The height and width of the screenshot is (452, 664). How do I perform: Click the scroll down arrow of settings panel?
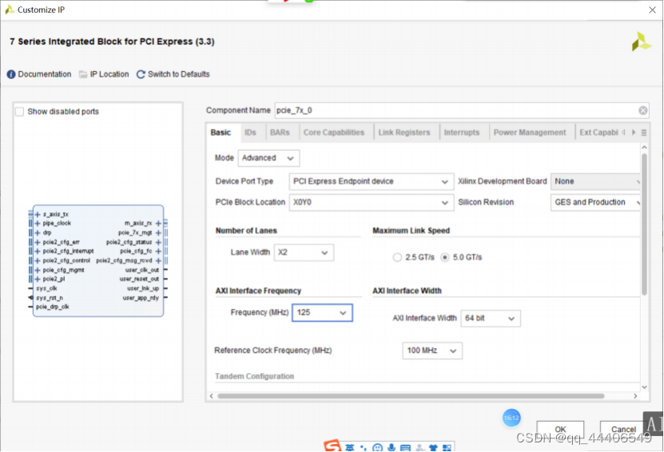pyautogui.click(x=644, y=387)
